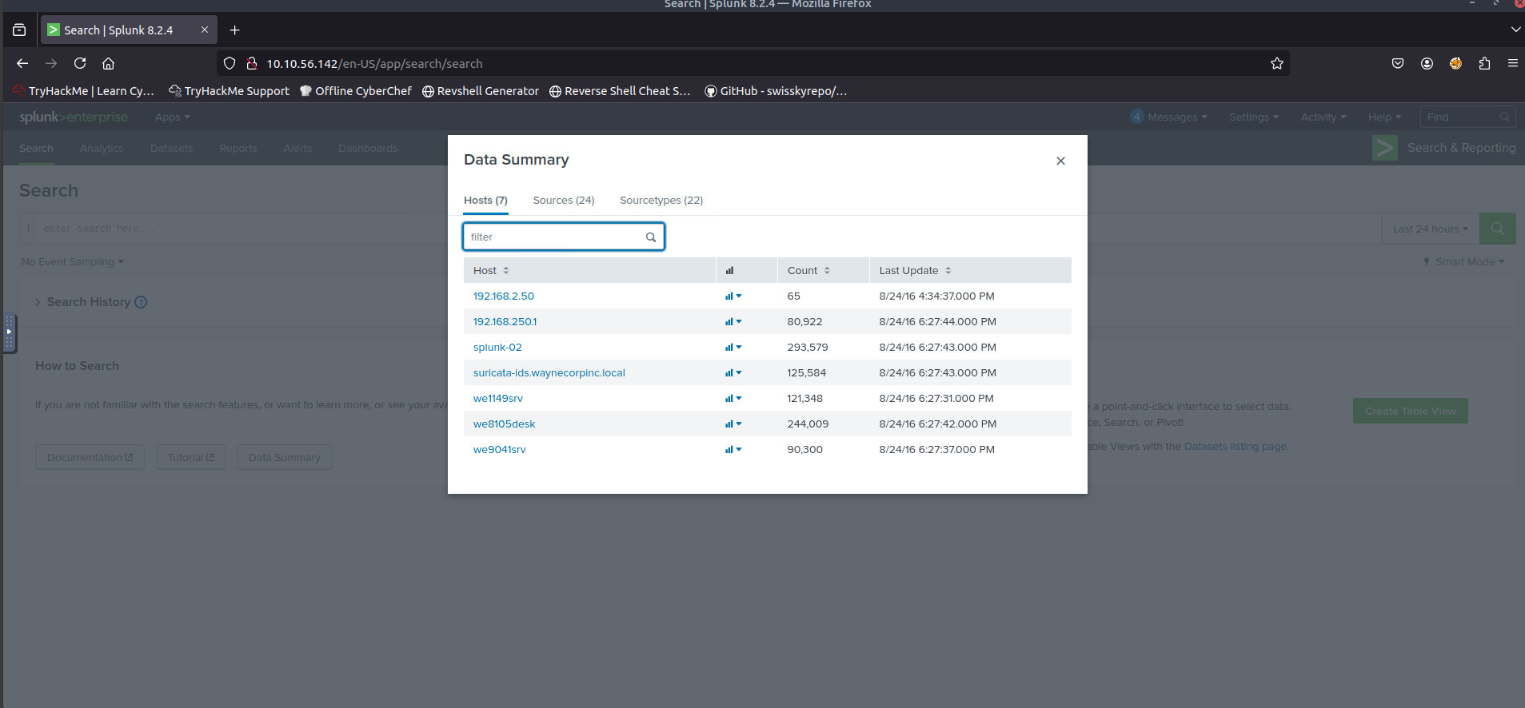
Task: Open the TryHackMe Learn bookmark
Action: (84, 91)
